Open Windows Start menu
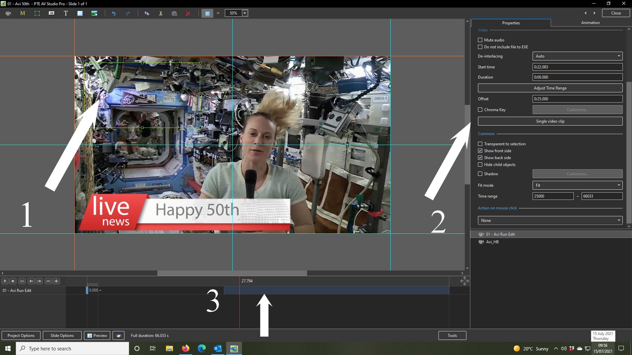 pos(8,348)
